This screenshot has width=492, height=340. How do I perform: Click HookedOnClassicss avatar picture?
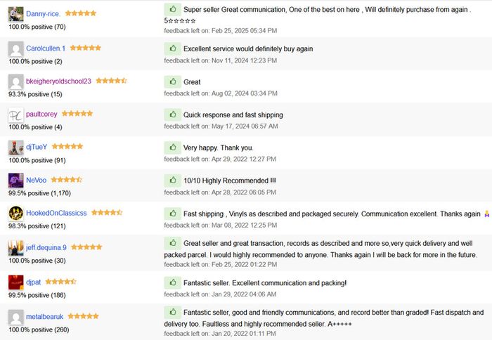(15, 214)
